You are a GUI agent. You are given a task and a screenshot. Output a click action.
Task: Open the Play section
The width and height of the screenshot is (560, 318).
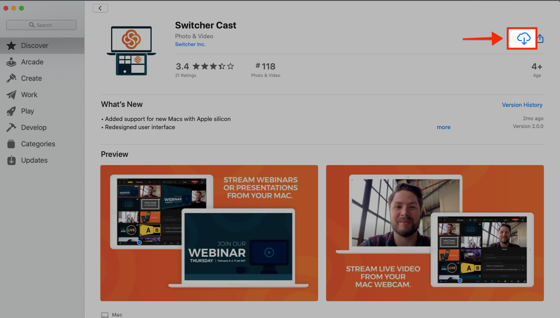[x=42, y=111]
